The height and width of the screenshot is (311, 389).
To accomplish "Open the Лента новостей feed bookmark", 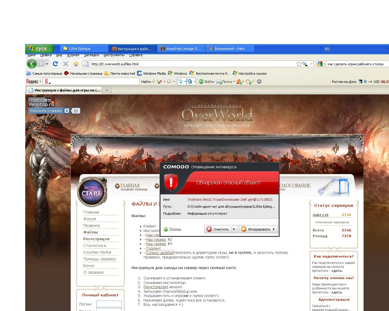I will (120, 73).
